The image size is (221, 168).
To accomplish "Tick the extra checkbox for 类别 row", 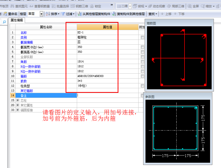I will 142,37.
